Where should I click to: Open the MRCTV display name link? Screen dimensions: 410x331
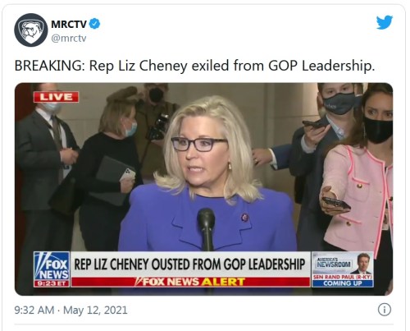[69, 24]
